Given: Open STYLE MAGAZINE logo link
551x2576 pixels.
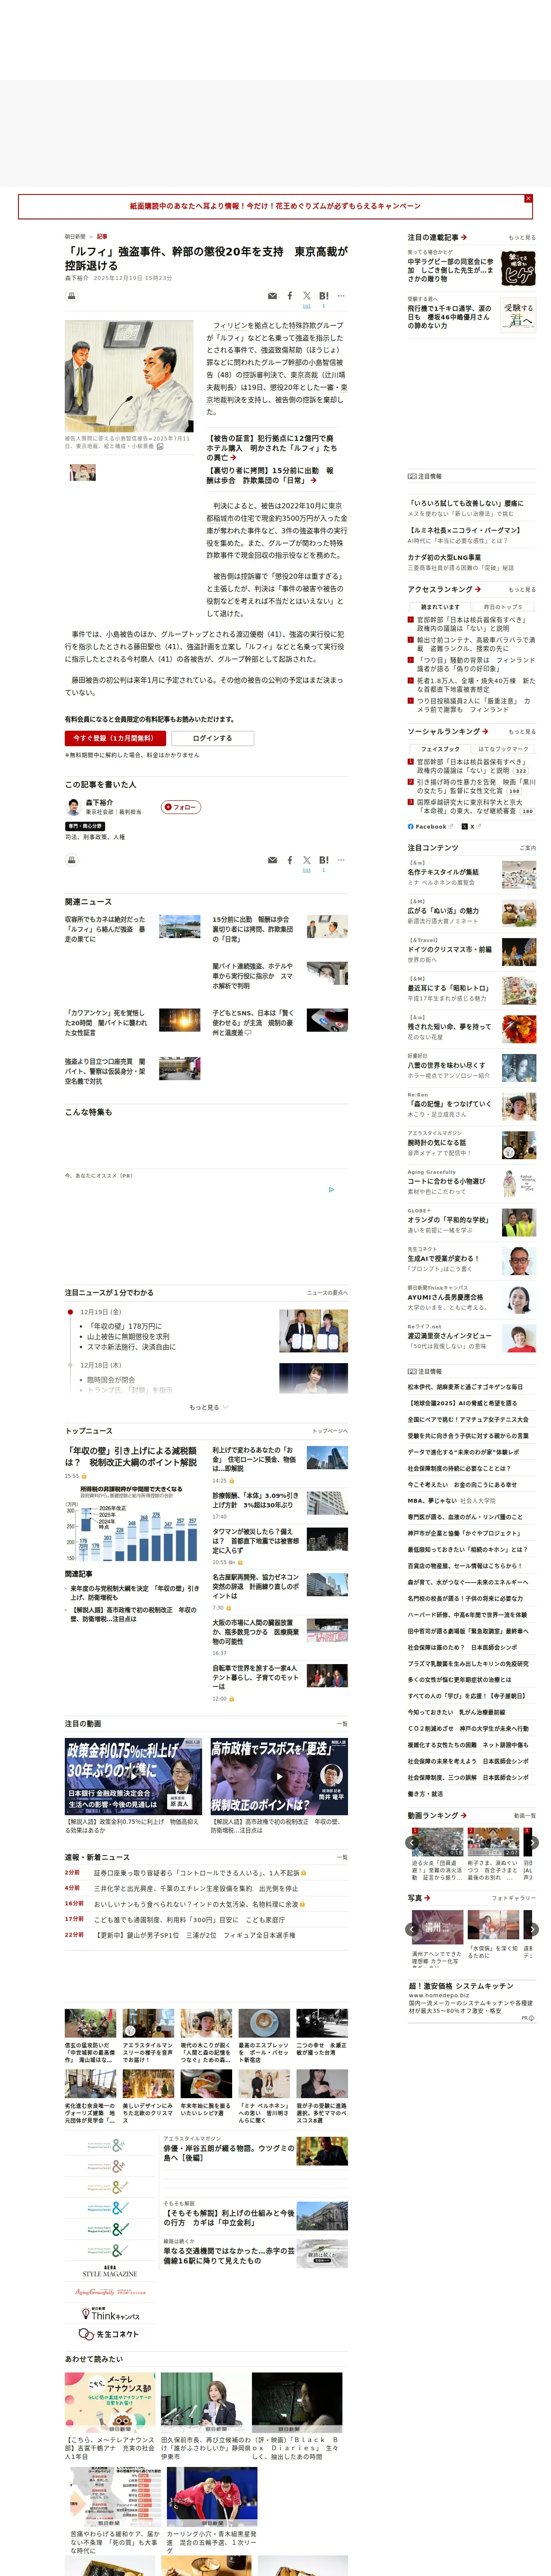Looking at the screenshot, I should click(x=109, y=2271).
